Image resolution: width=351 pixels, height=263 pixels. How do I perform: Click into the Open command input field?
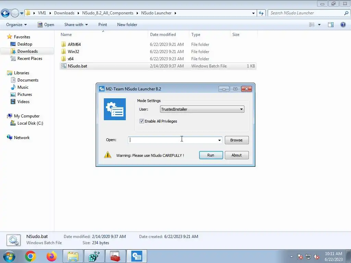172,140
